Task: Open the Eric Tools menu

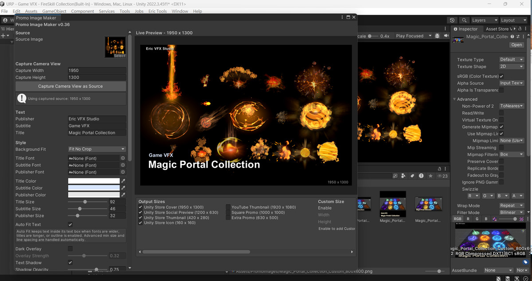Action: [x=157, y=11]
